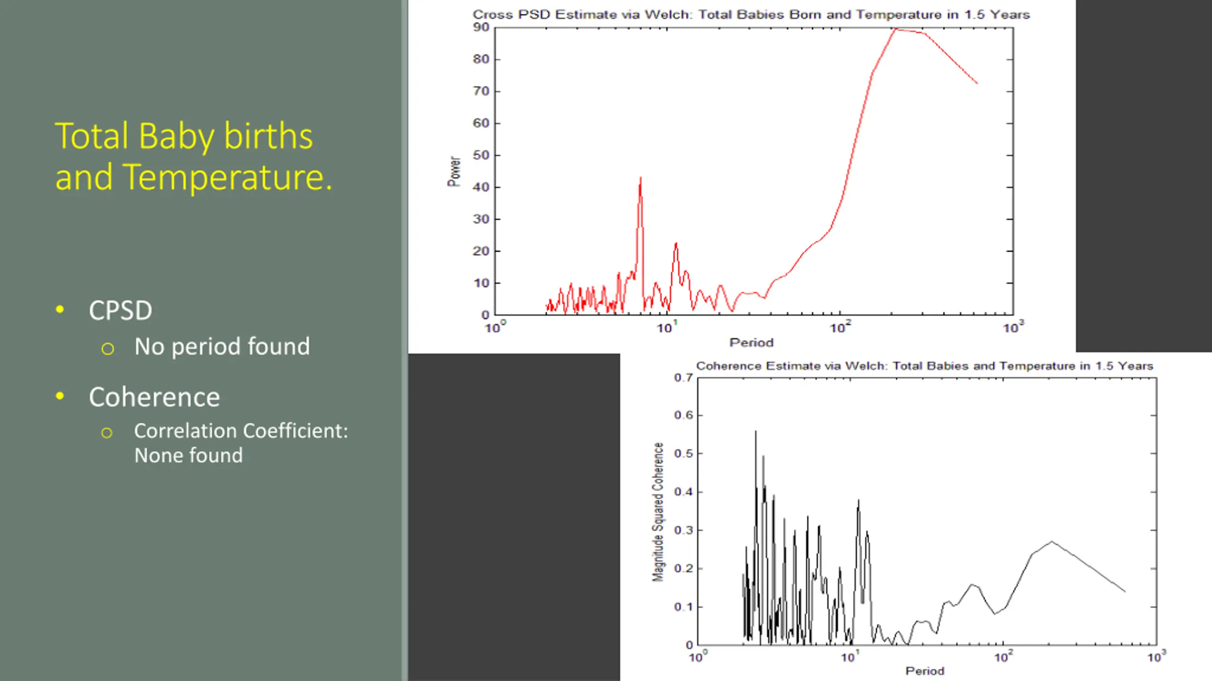The height and width of the screenshot is (681, 1212).
Task: Click the '50' tick label on Power axis
Action: 481,155
